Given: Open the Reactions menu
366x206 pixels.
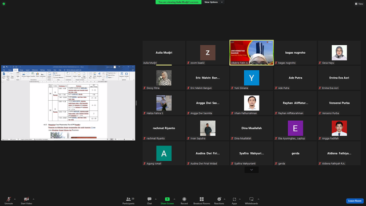Looking at the screenshot, I should click(x=219, y=200).
